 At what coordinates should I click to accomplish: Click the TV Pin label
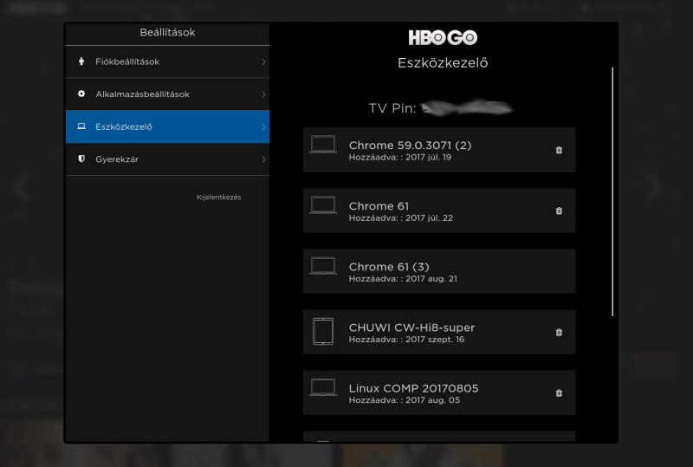pos(392,108)
